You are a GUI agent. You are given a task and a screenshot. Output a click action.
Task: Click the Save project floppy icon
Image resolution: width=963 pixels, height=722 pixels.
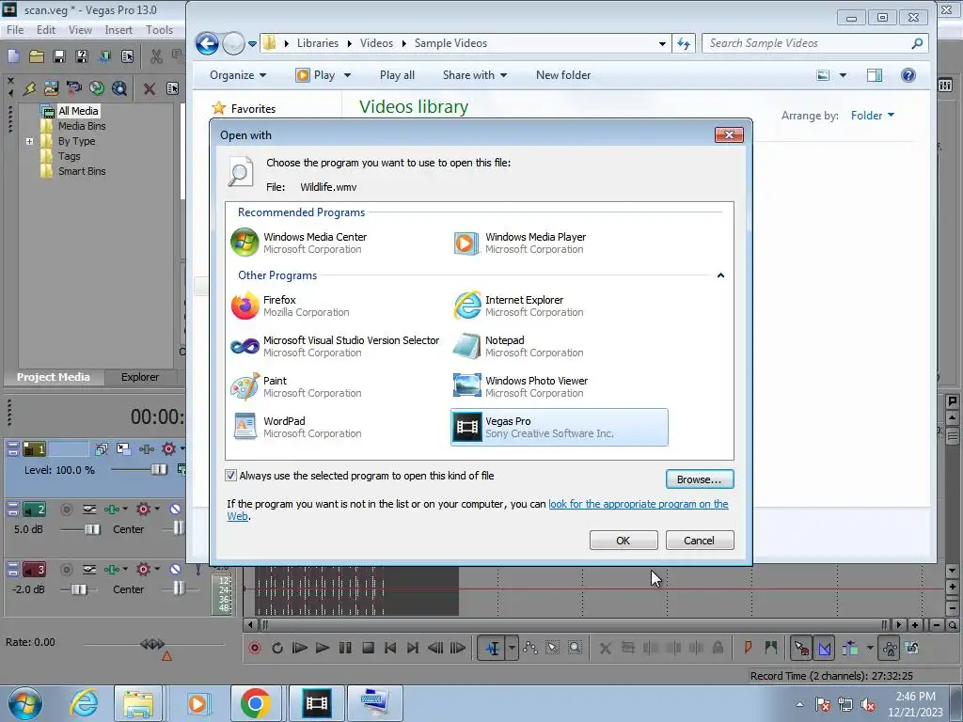click(59, 56)
